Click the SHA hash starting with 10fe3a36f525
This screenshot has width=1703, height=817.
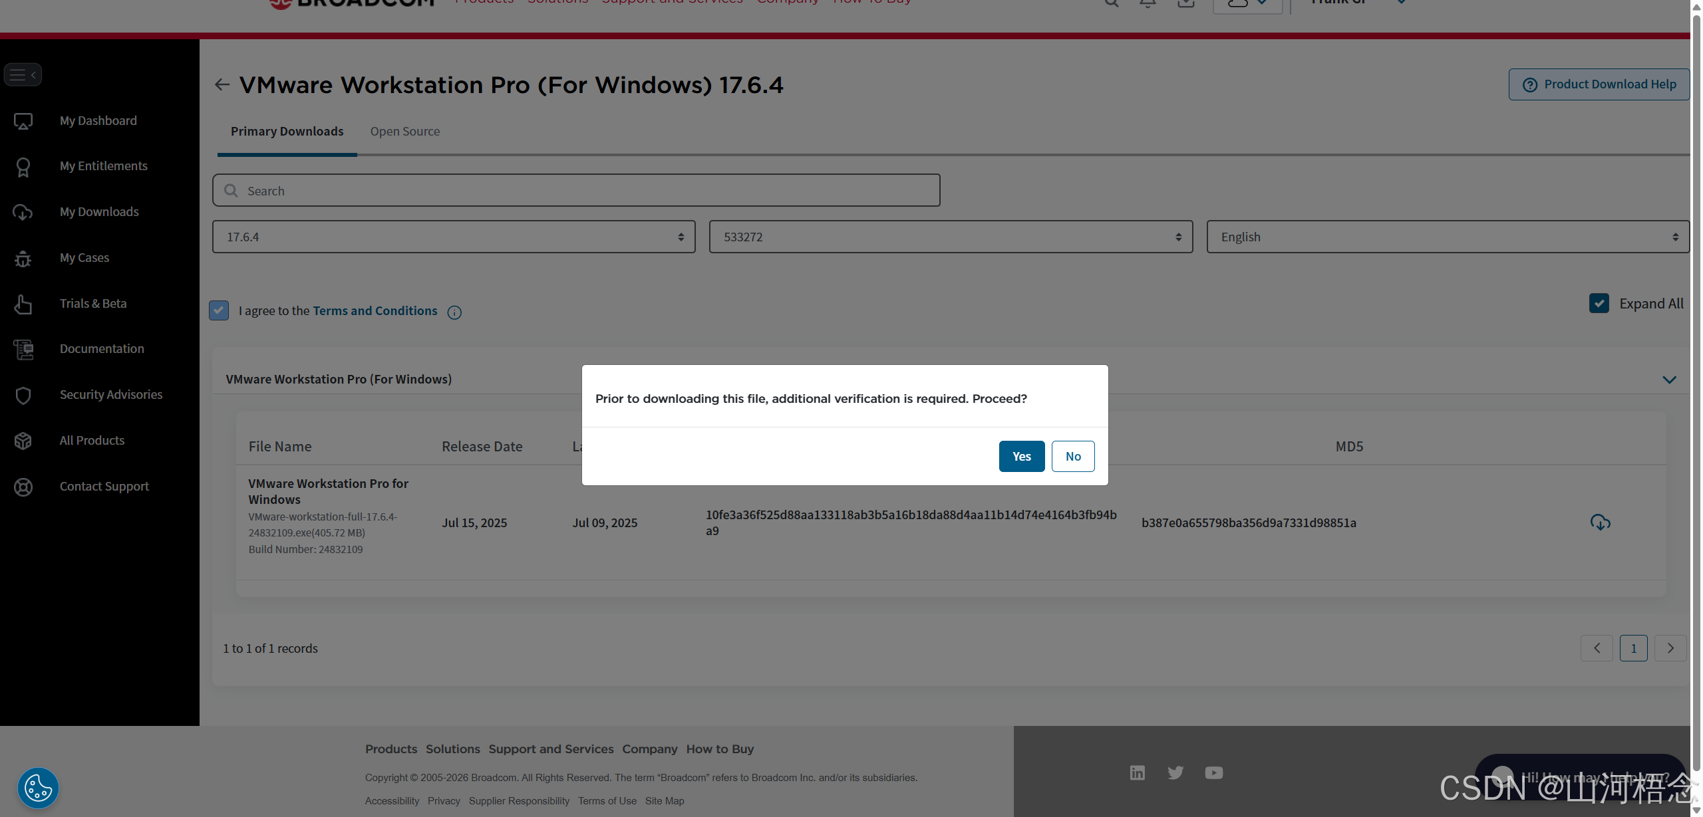(x=911, y=523)
